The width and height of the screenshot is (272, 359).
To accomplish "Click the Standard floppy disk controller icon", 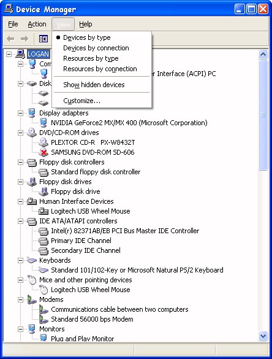I will click(43, 172).
